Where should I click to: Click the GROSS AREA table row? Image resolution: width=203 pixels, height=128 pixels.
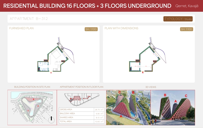click(x=81, y=110)
